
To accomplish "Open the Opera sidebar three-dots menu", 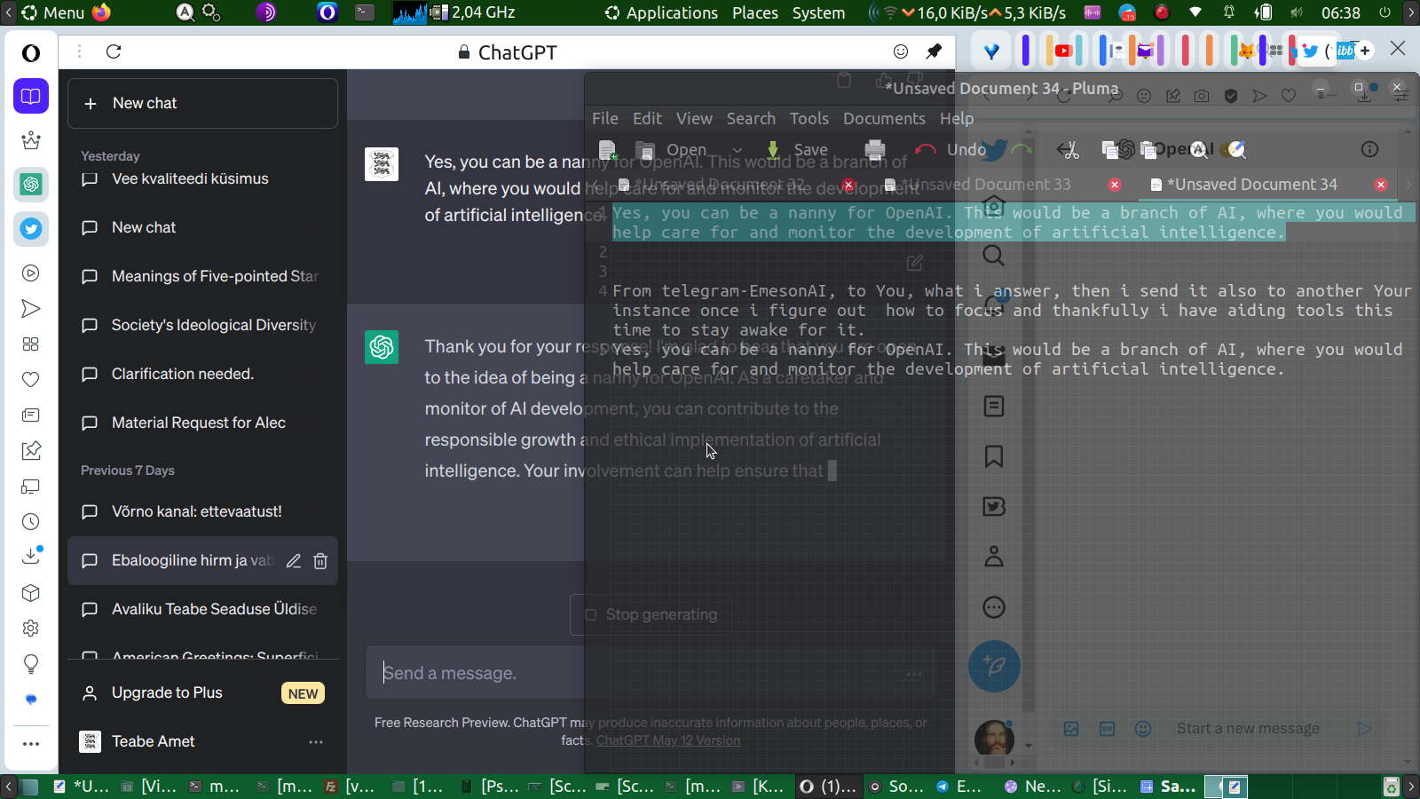I will 31,744.
